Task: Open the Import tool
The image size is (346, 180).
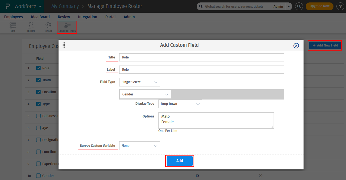Action: pyautogui.click(x=30, y=27)
